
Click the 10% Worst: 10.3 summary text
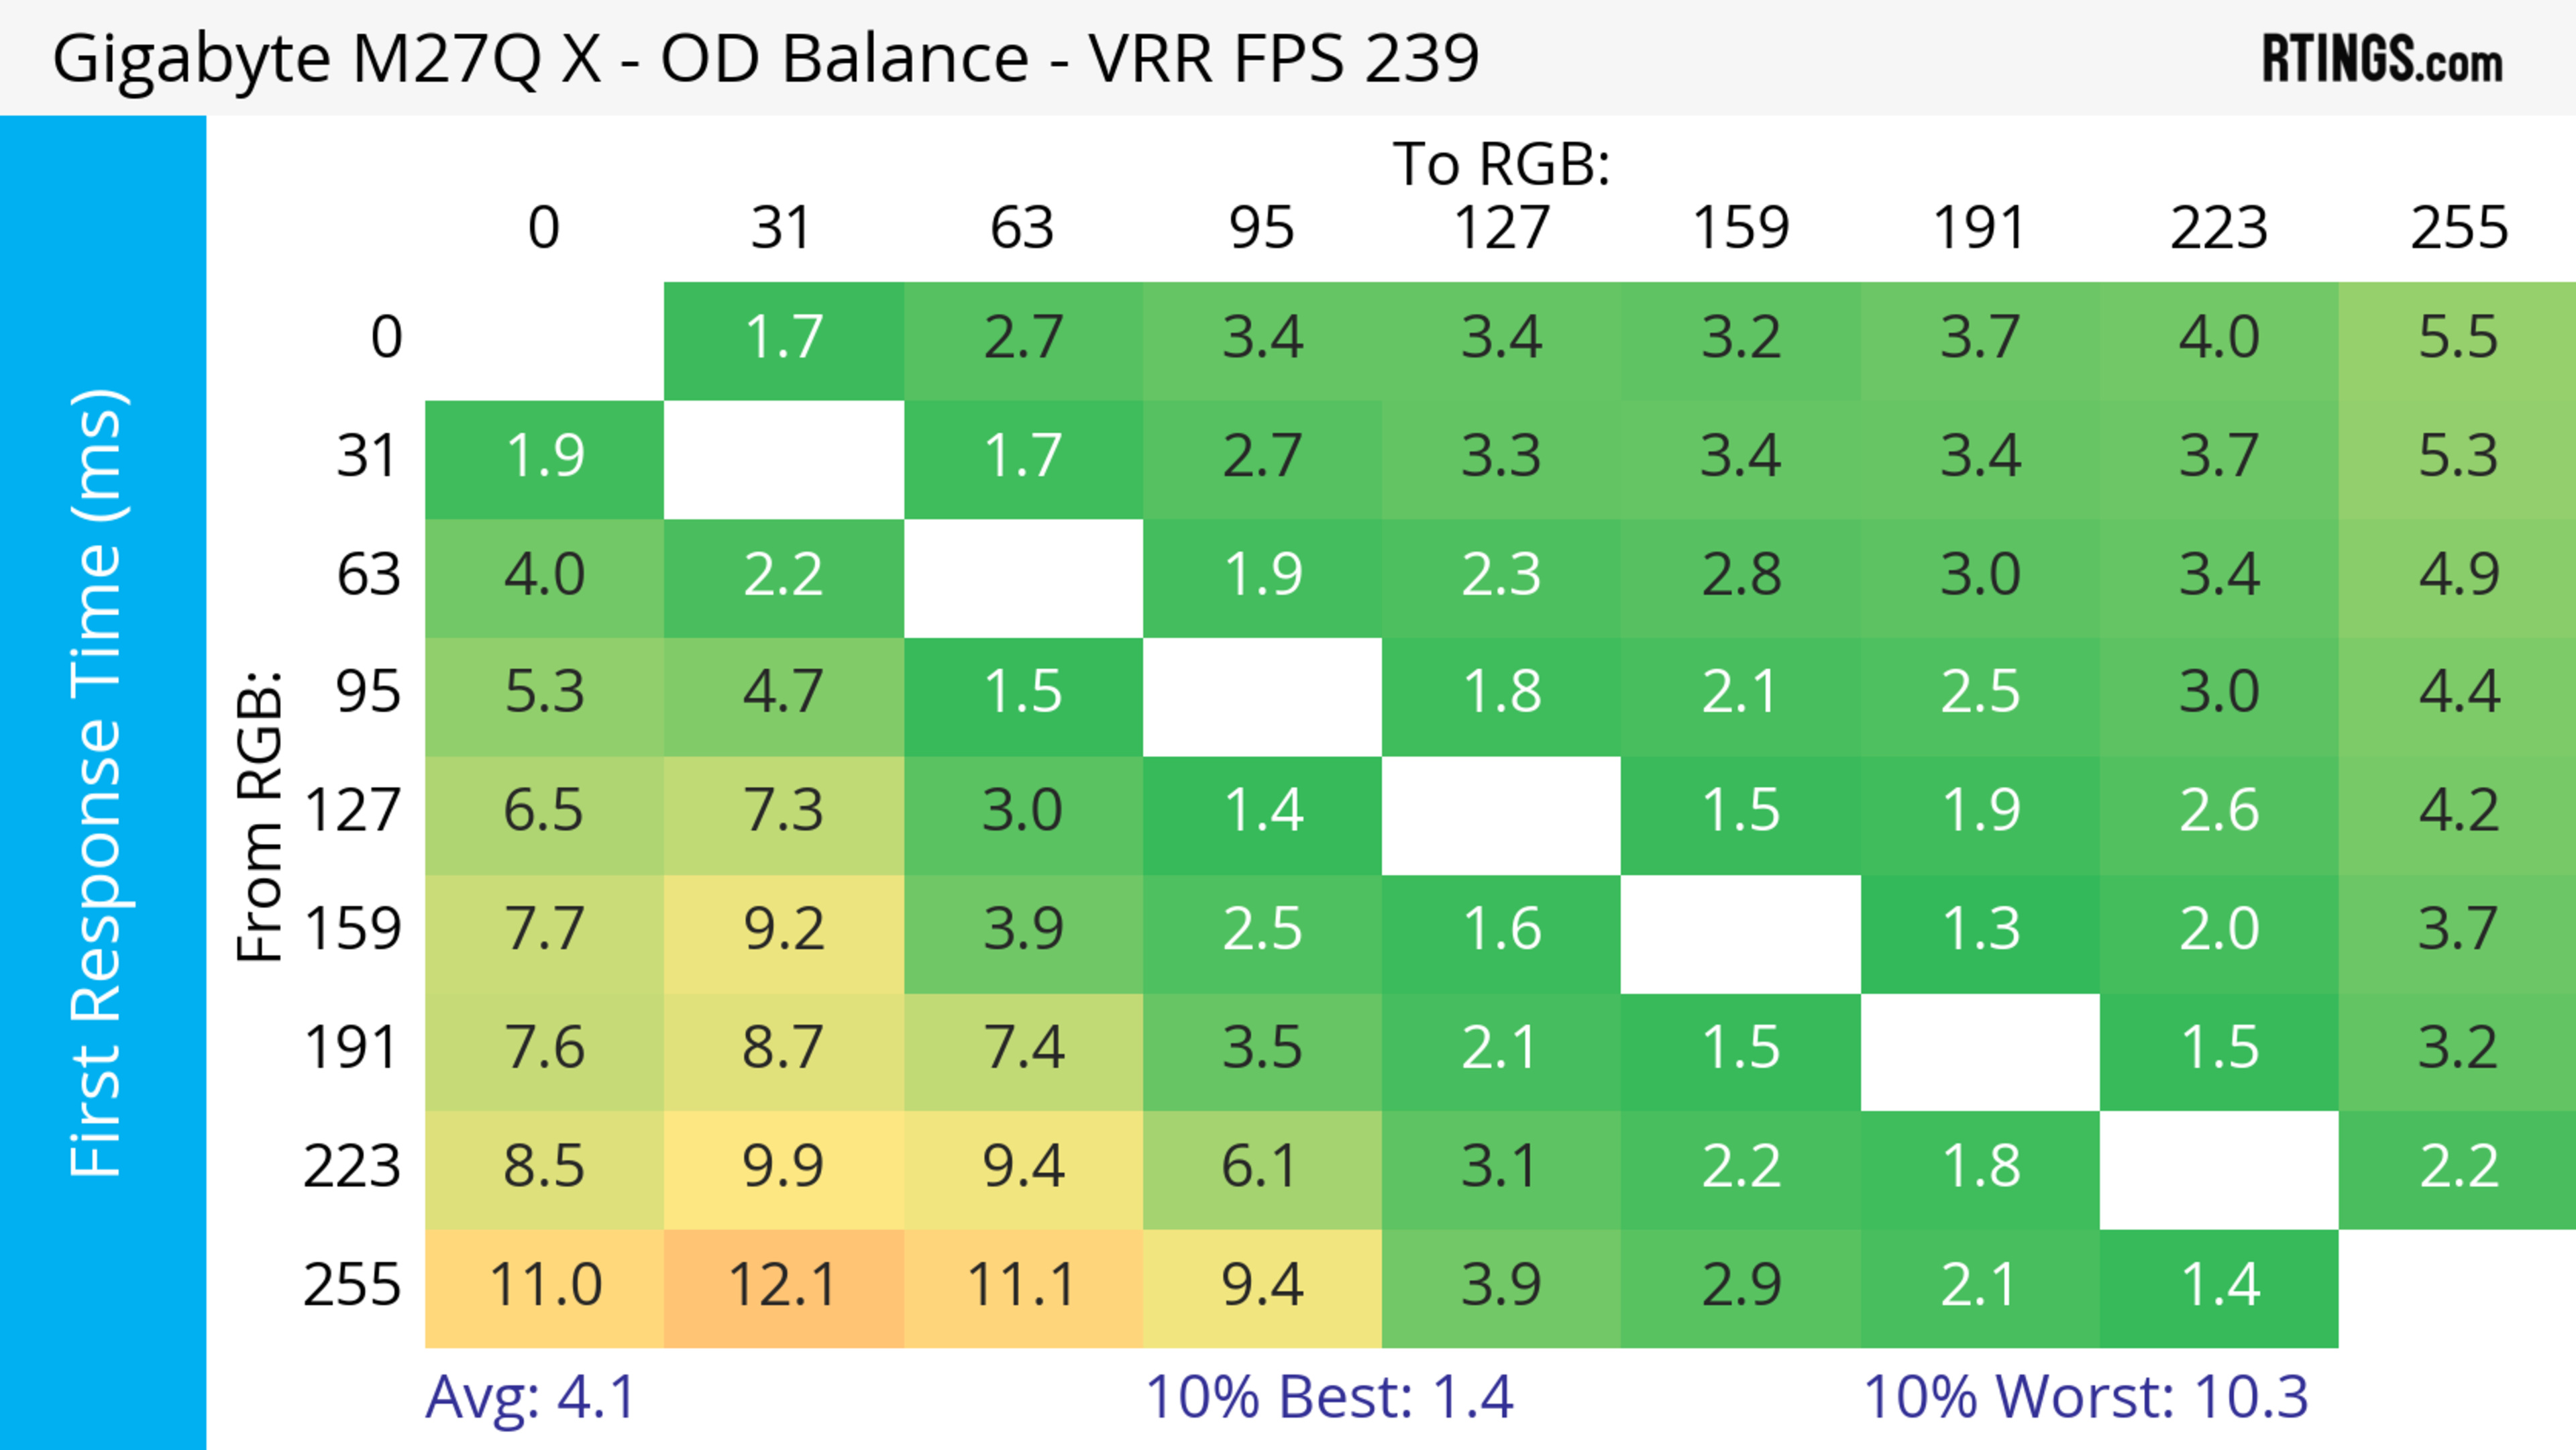(x=2085, y=1397)
